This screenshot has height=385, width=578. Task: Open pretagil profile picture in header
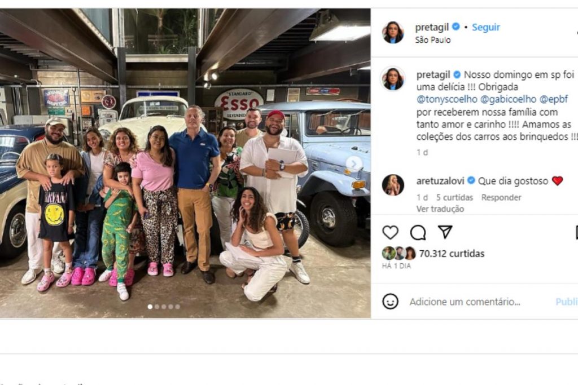tap(393, 32)
